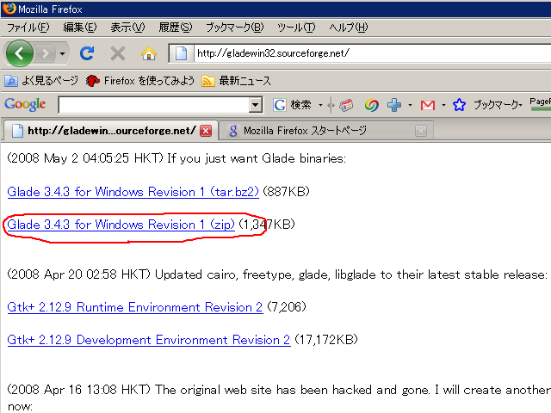Click the blue plus icon on Google toolbar

(x=394, y=105)
